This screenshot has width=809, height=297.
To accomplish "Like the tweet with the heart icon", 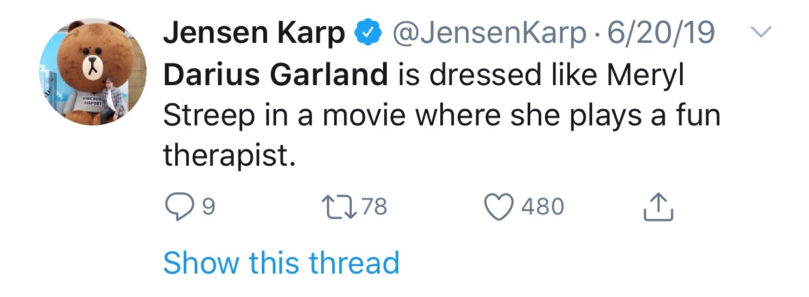I will [499, 207].
